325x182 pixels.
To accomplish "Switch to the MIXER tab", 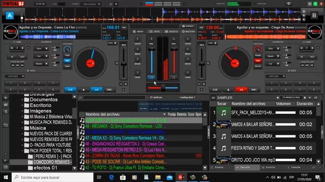I will click(138, 31).
